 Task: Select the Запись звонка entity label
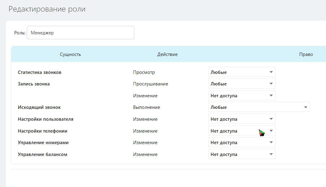(34, 84)
